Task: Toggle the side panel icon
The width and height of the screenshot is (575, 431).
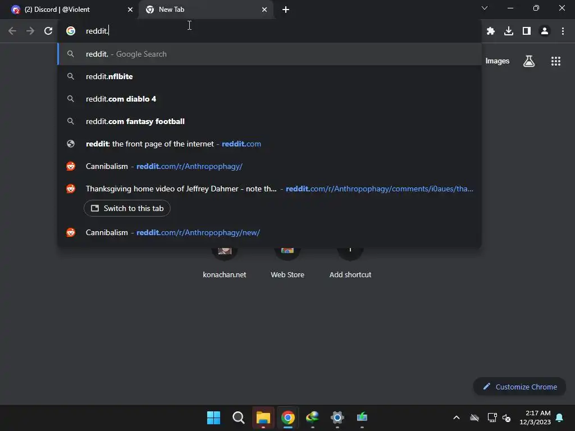Action: click(x=527, y=31)
